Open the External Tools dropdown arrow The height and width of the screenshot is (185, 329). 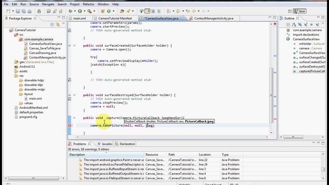tap(94, 11)
